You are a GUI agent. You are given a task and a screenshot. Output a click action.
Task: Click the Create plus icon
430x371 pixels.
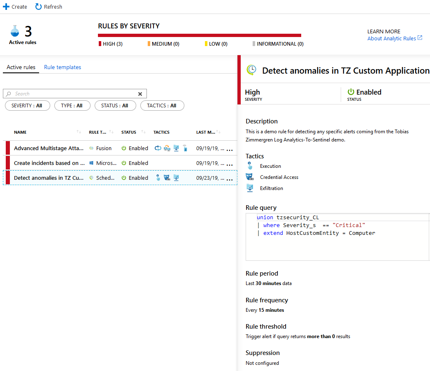pos(6,7)
